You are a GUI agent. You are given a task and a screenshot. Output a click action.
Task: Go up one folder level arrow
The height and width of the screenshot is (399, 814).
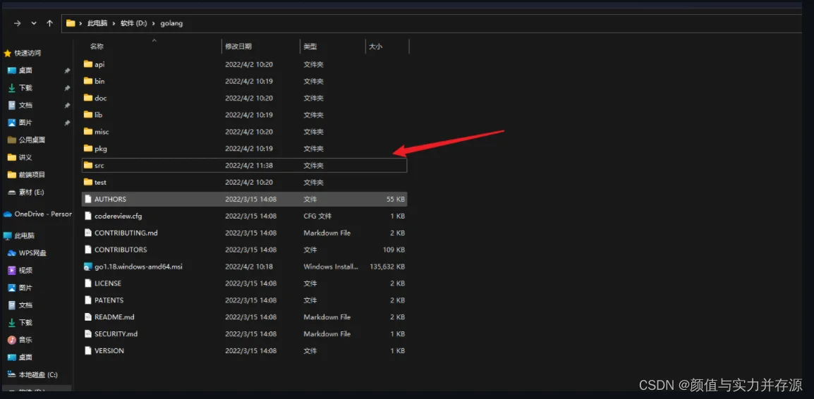pyautogui.click(x=50, y=23)
